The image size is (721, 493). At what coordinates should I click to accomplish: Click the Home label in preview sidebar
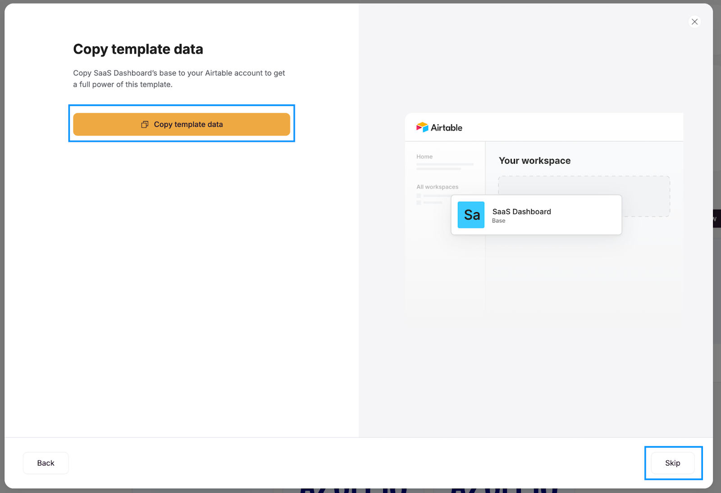tap(424, 157)
